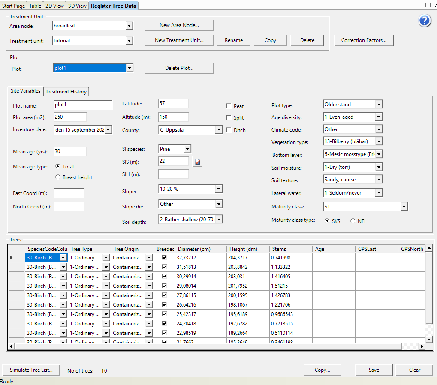Click the right arrow of Trees horizontal scrollbar

[422, 346]
